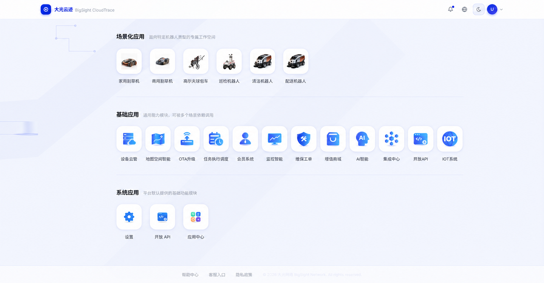The image size is (544, 283).
Task: View the 隐私政策 link
Action: coord(244,275)
